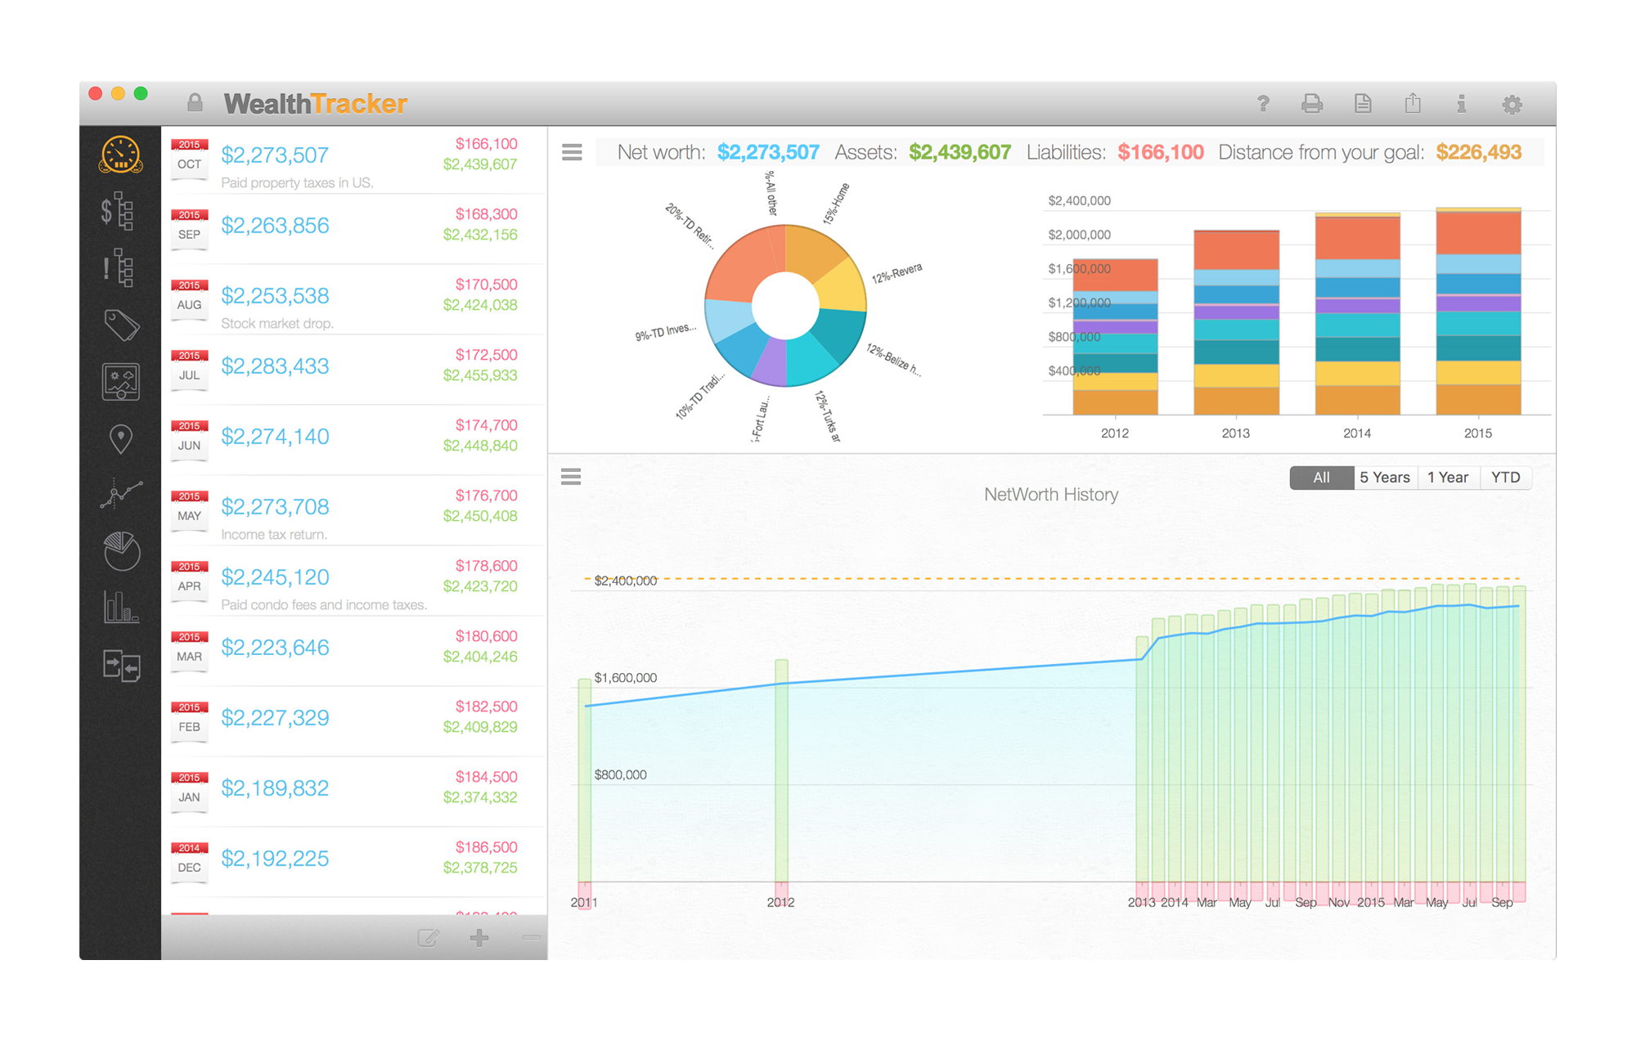The width and height of the screenshot is (1636, 1041).
Task: Select the Assets money tree icon
Action: 119,212
